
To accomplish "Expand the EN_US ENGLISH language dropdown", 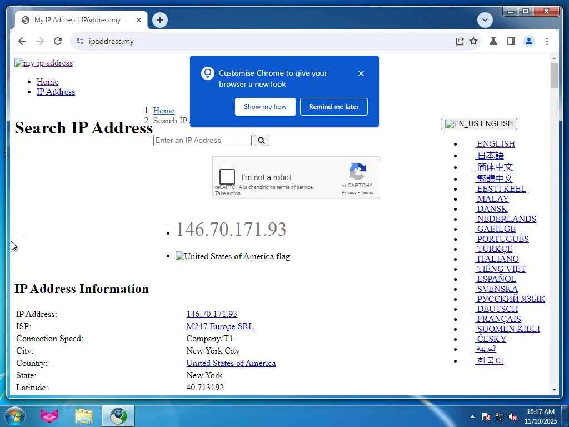I will pyautogui.click(x=478, y=124).
